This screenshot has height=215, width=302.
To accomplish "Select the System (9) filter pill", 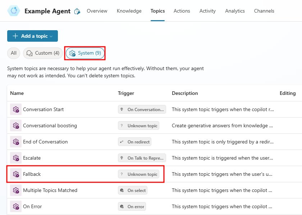I will point(85,53).
